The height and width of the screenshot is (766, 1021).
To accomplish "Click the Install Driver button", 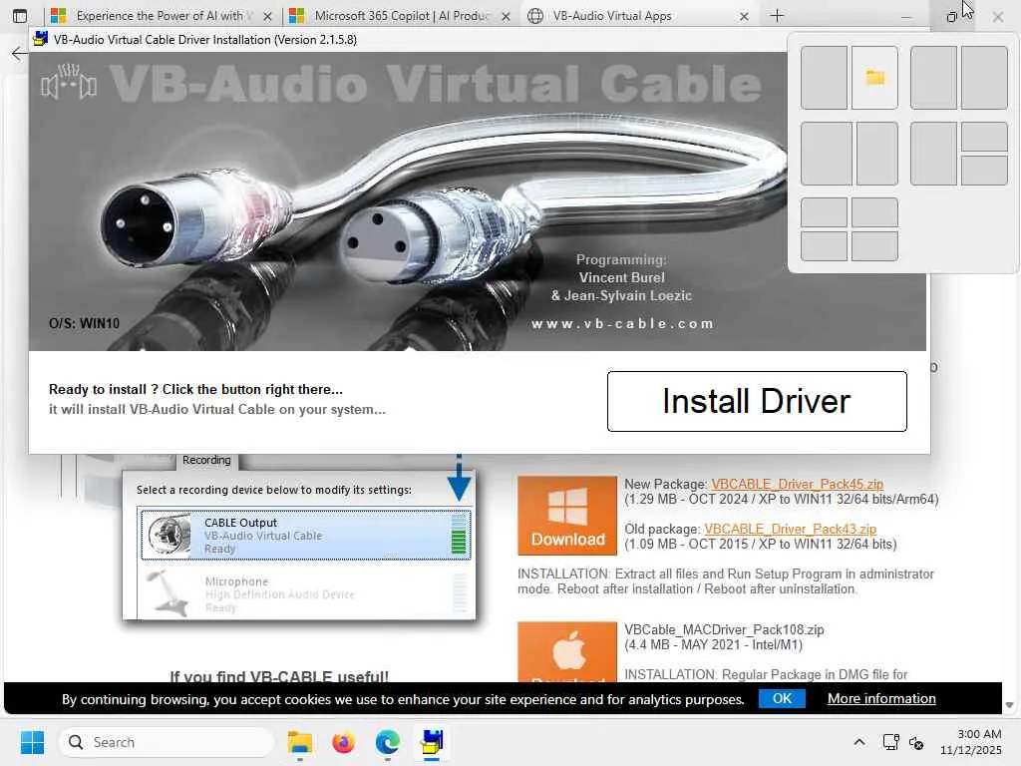I will pos(757,401).
